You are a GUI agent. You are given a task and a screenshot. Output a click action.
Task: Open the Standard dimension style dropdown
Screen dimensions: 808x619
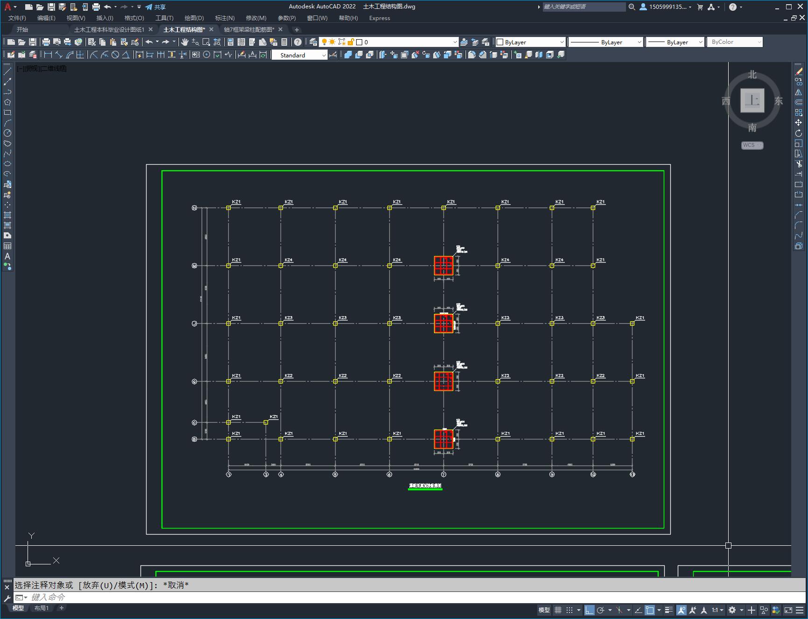[299, 55]
